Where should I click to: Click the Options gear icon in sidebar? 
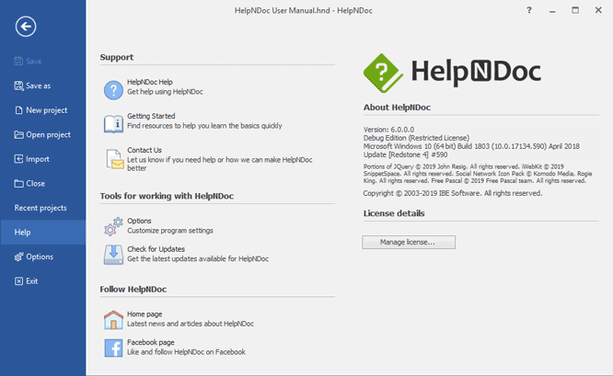[x=18, y=256]
